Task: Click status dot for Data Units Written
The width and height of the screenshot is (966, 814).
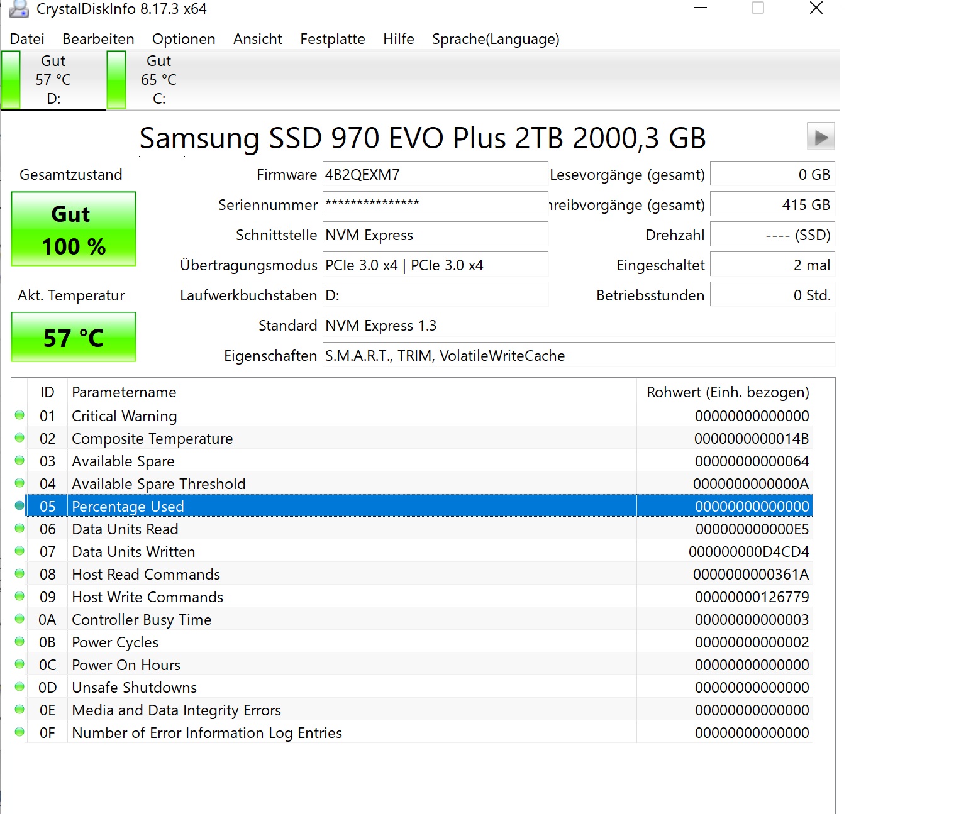Action: [19, 551]
